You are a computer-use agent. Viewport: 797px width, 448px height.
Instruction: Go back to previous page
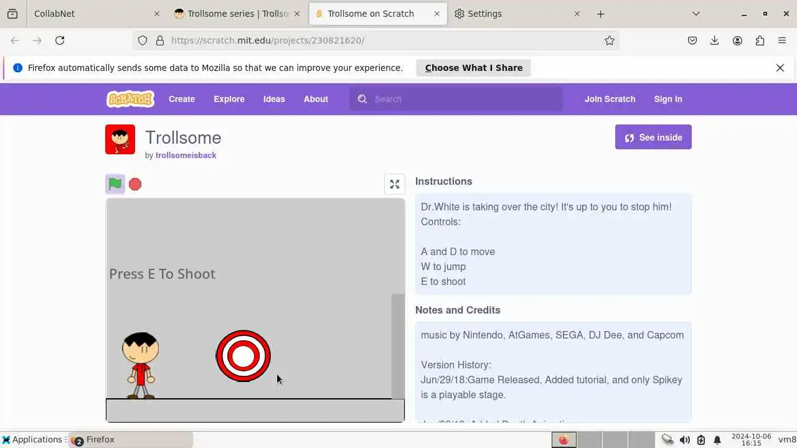coord(15,40)
